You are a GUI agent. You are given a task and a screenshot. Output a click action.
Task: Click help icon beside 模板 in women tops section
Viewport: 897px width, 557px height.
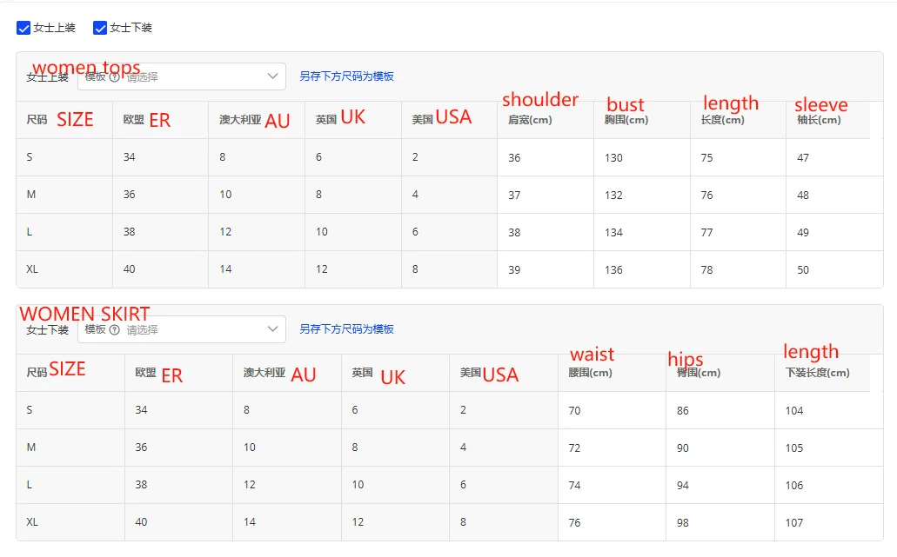(x=115, y=76)
